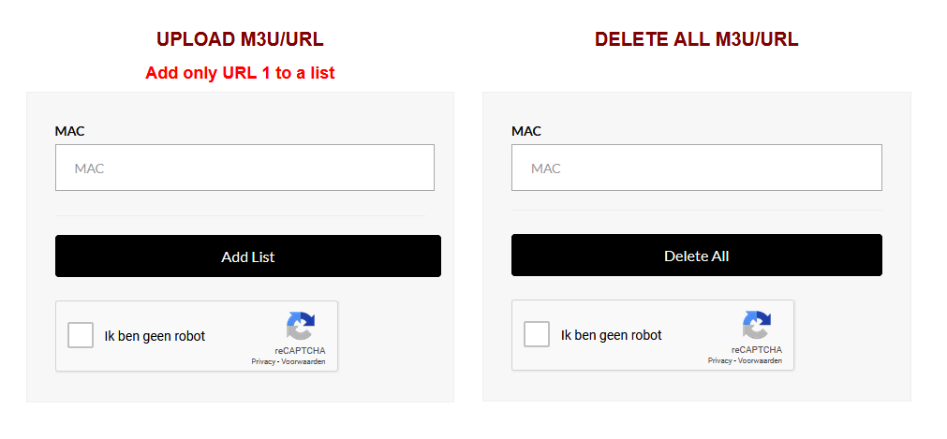This screenshot has width=947, height=439.
Task: Click the MAC label in the delete form
Action: point(526,131)
